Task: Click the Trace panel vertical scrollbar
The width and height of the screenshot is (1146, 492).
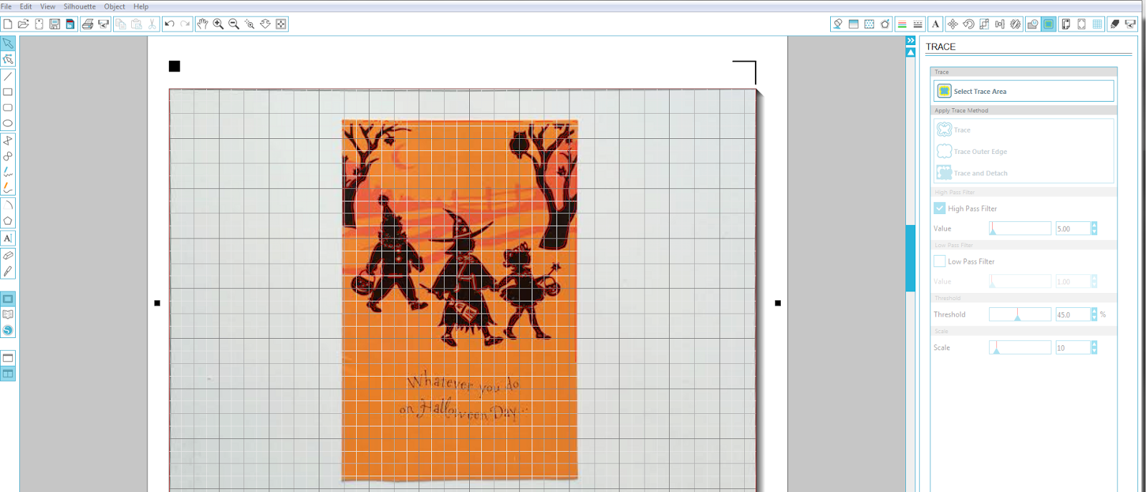Action: [910, 258]
